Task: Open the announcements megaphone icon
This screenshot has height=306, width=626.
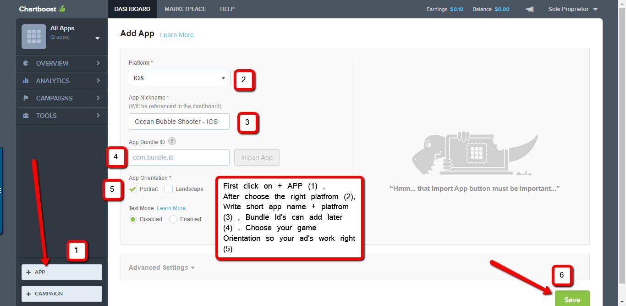Action: [x=530, y=9]
